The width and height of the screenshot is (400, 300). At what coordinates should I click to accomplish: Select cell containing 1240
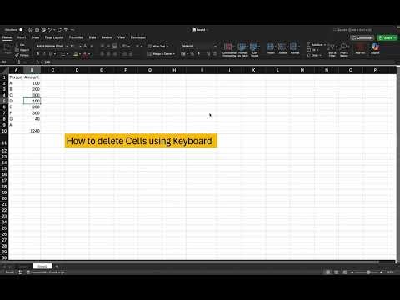coord(32,131)
